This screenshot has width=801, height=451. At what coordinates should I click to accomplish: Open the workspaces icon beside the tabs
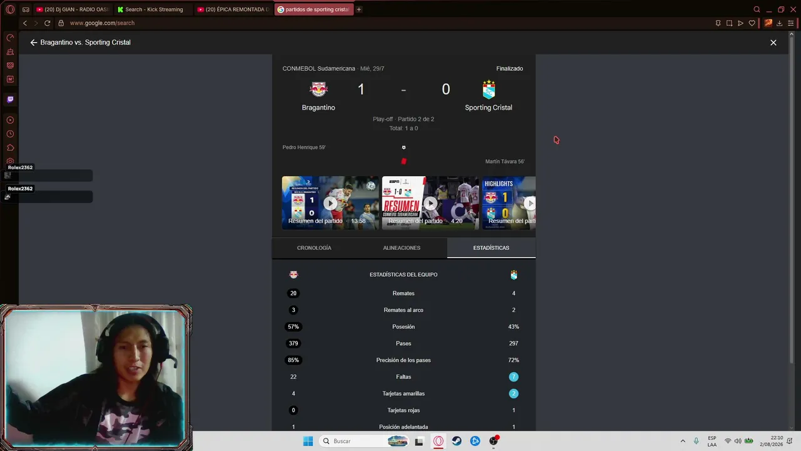[x=26, y=9]
